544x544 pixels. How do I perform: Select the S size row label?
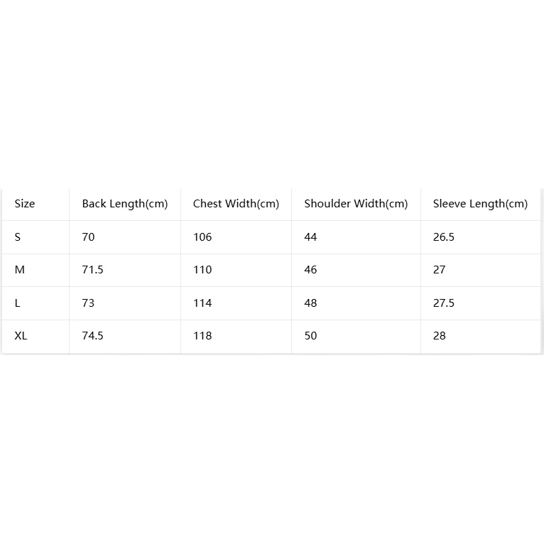pos(18,237)
